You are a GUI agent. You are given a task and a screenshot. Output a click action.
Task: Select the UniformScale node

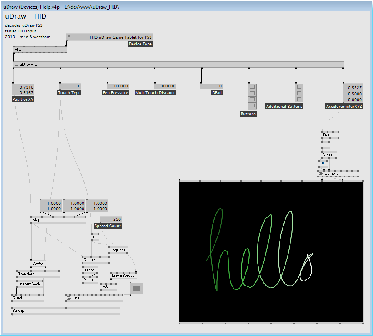29,284
